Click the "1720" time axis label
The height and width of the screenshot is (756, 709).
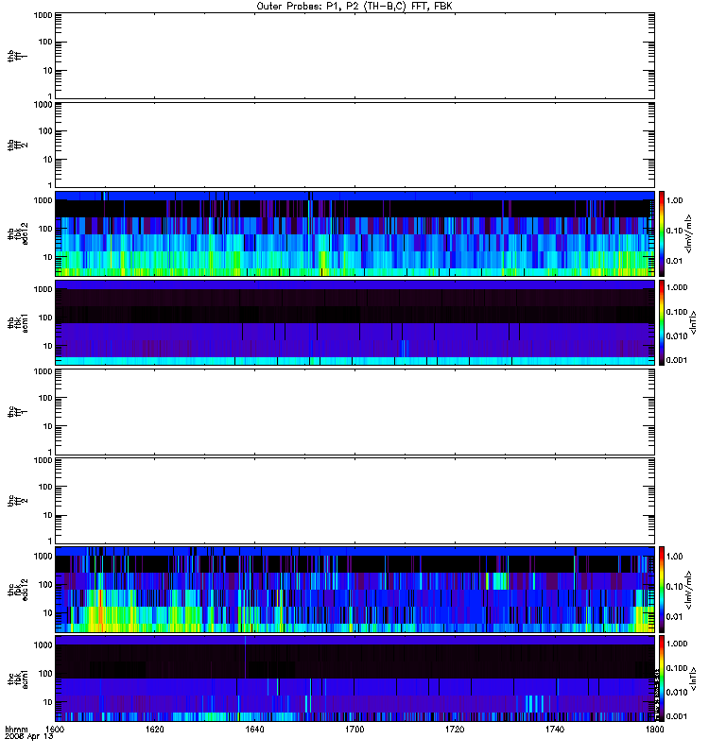[x=455, y=730]
